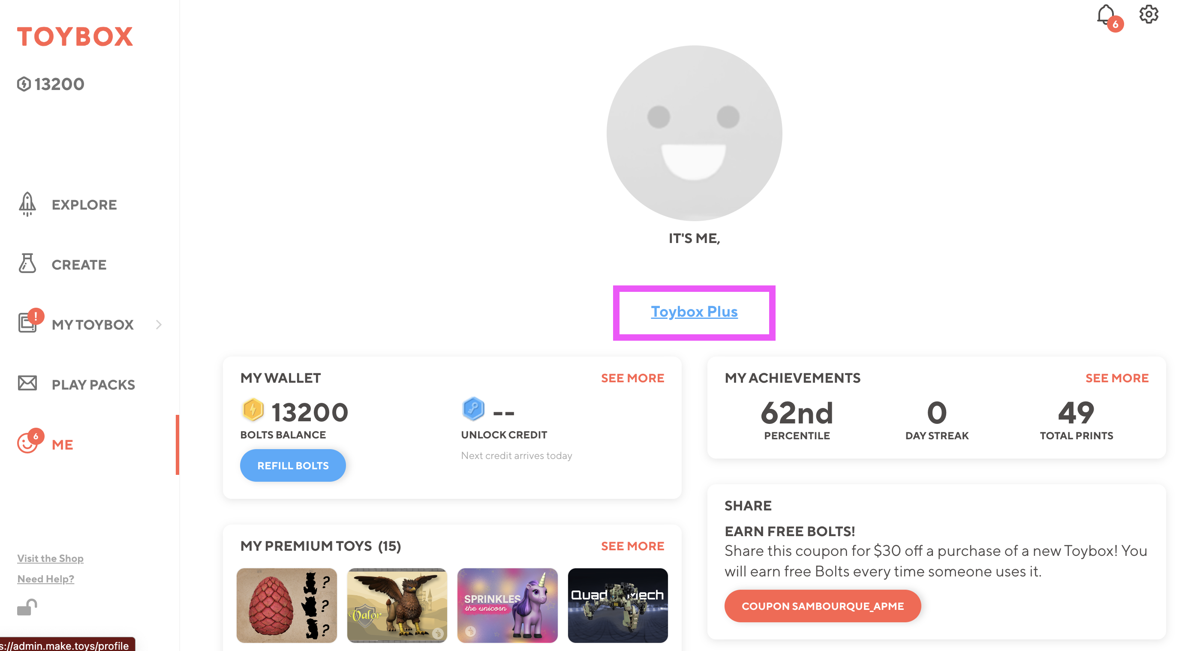Click the blue unlock credit key icon
Screen dimensions: 1182x651
tap(473, 409)
